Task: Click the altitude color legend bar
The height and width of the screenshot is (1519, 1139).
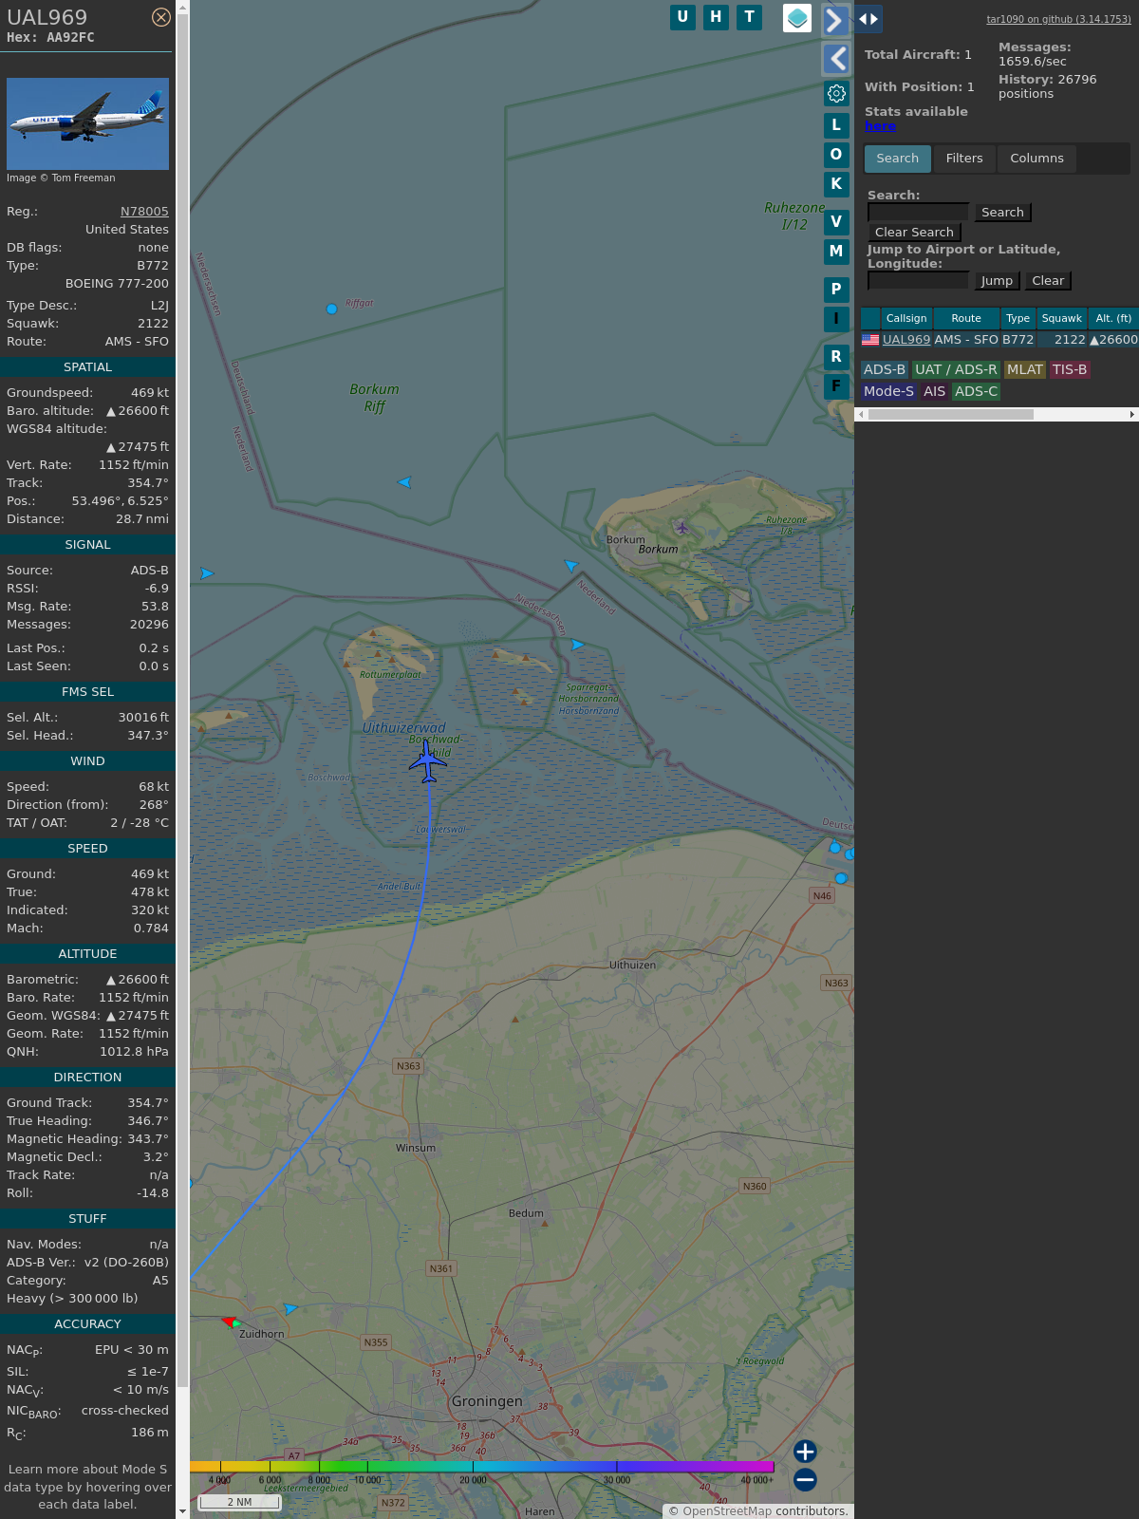Action: pyautogui.click(x=481, y=1467)
